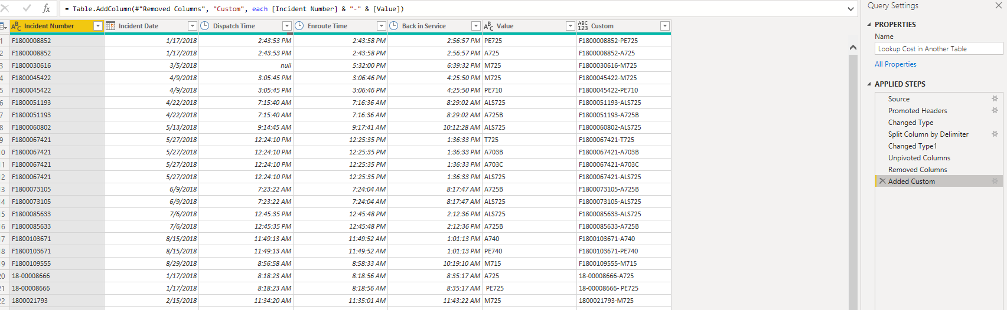Collapse the PROPERTIES section
1007x310 pixels.
pyautogui.click(x=869, y=25)
